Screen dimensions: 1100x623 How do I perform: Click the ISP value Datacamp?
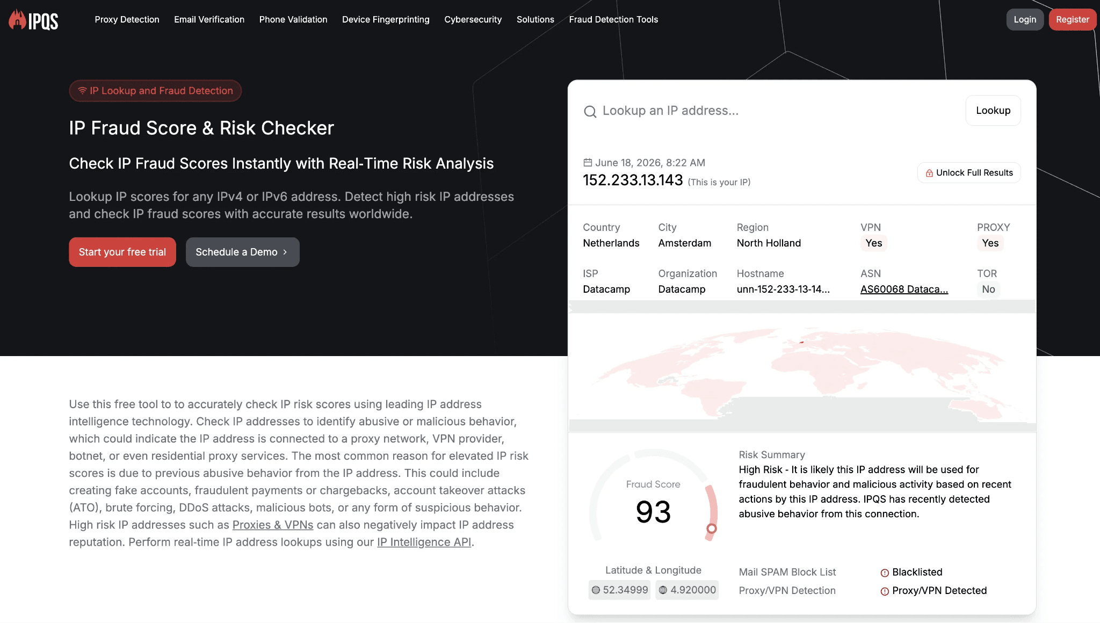(606, 289)
